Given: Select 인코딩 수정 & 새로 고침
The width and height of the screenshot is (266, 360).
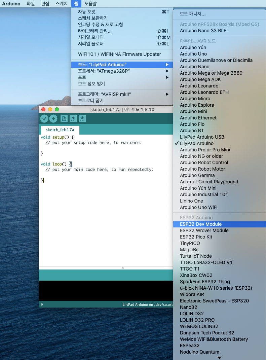Looking at the screenshot, I should click(122, 25).
